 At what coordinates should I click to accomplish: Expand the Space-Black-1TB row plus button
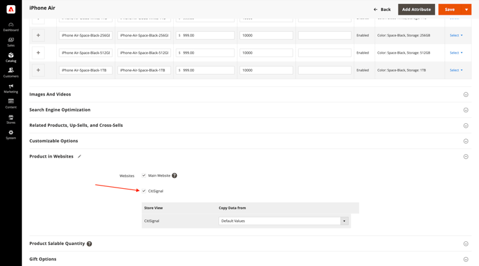(38, 70)
